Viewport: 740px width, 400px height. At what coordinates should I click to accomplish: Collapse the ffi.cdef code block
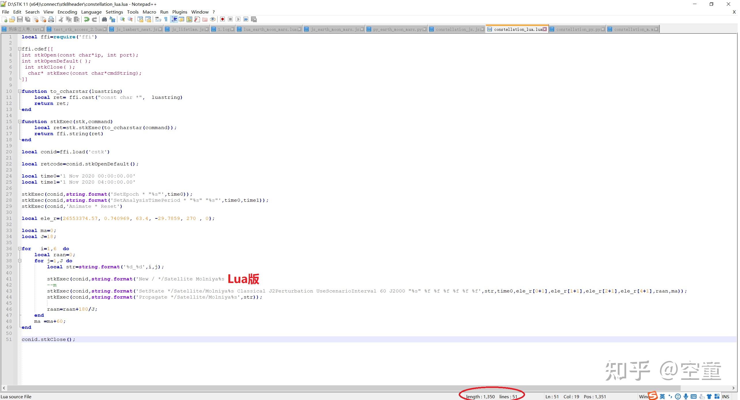click(x=19, y=49)
